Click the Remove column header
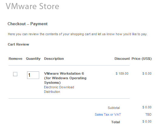The image size is (160, 129). (x=15, y=59)
